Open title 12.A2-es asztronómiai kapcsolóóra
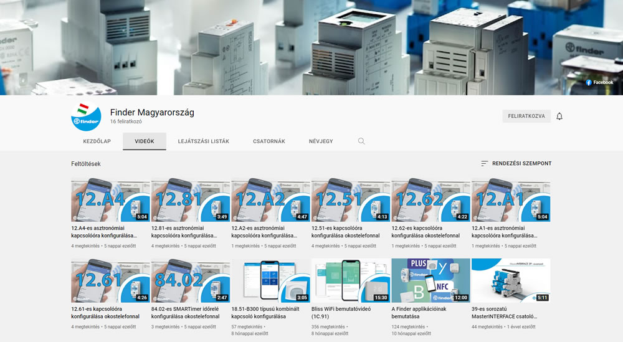Screen dimensions: 623x342 [x=265, y=232]
